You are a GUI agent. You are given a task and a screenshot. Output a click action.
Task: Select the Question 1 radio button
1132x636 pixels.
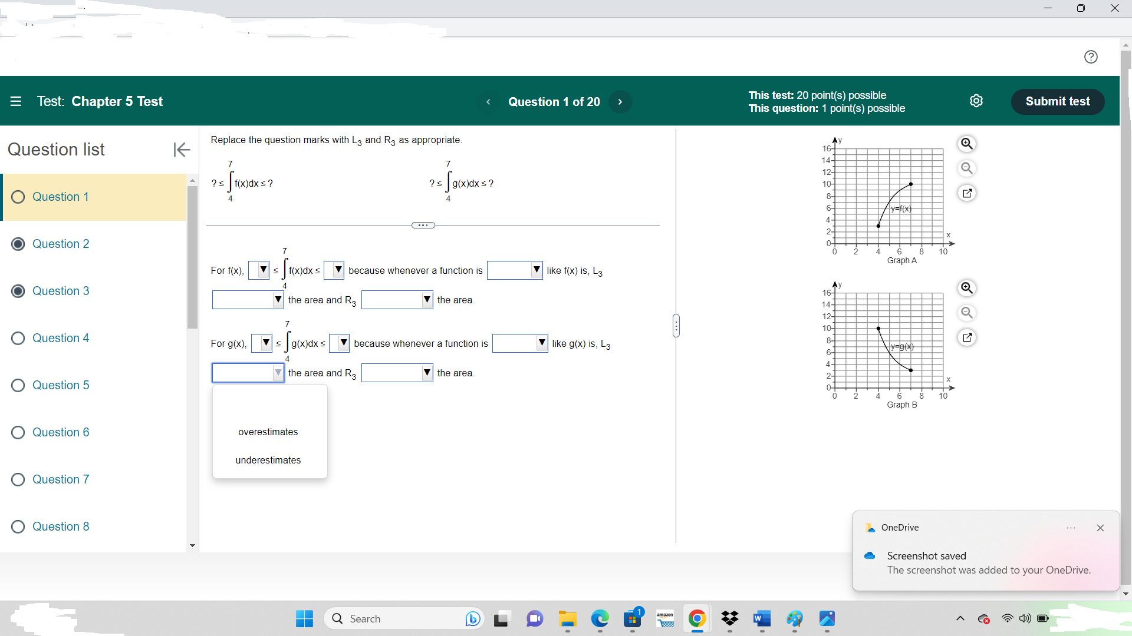click(x=18, y=197)
